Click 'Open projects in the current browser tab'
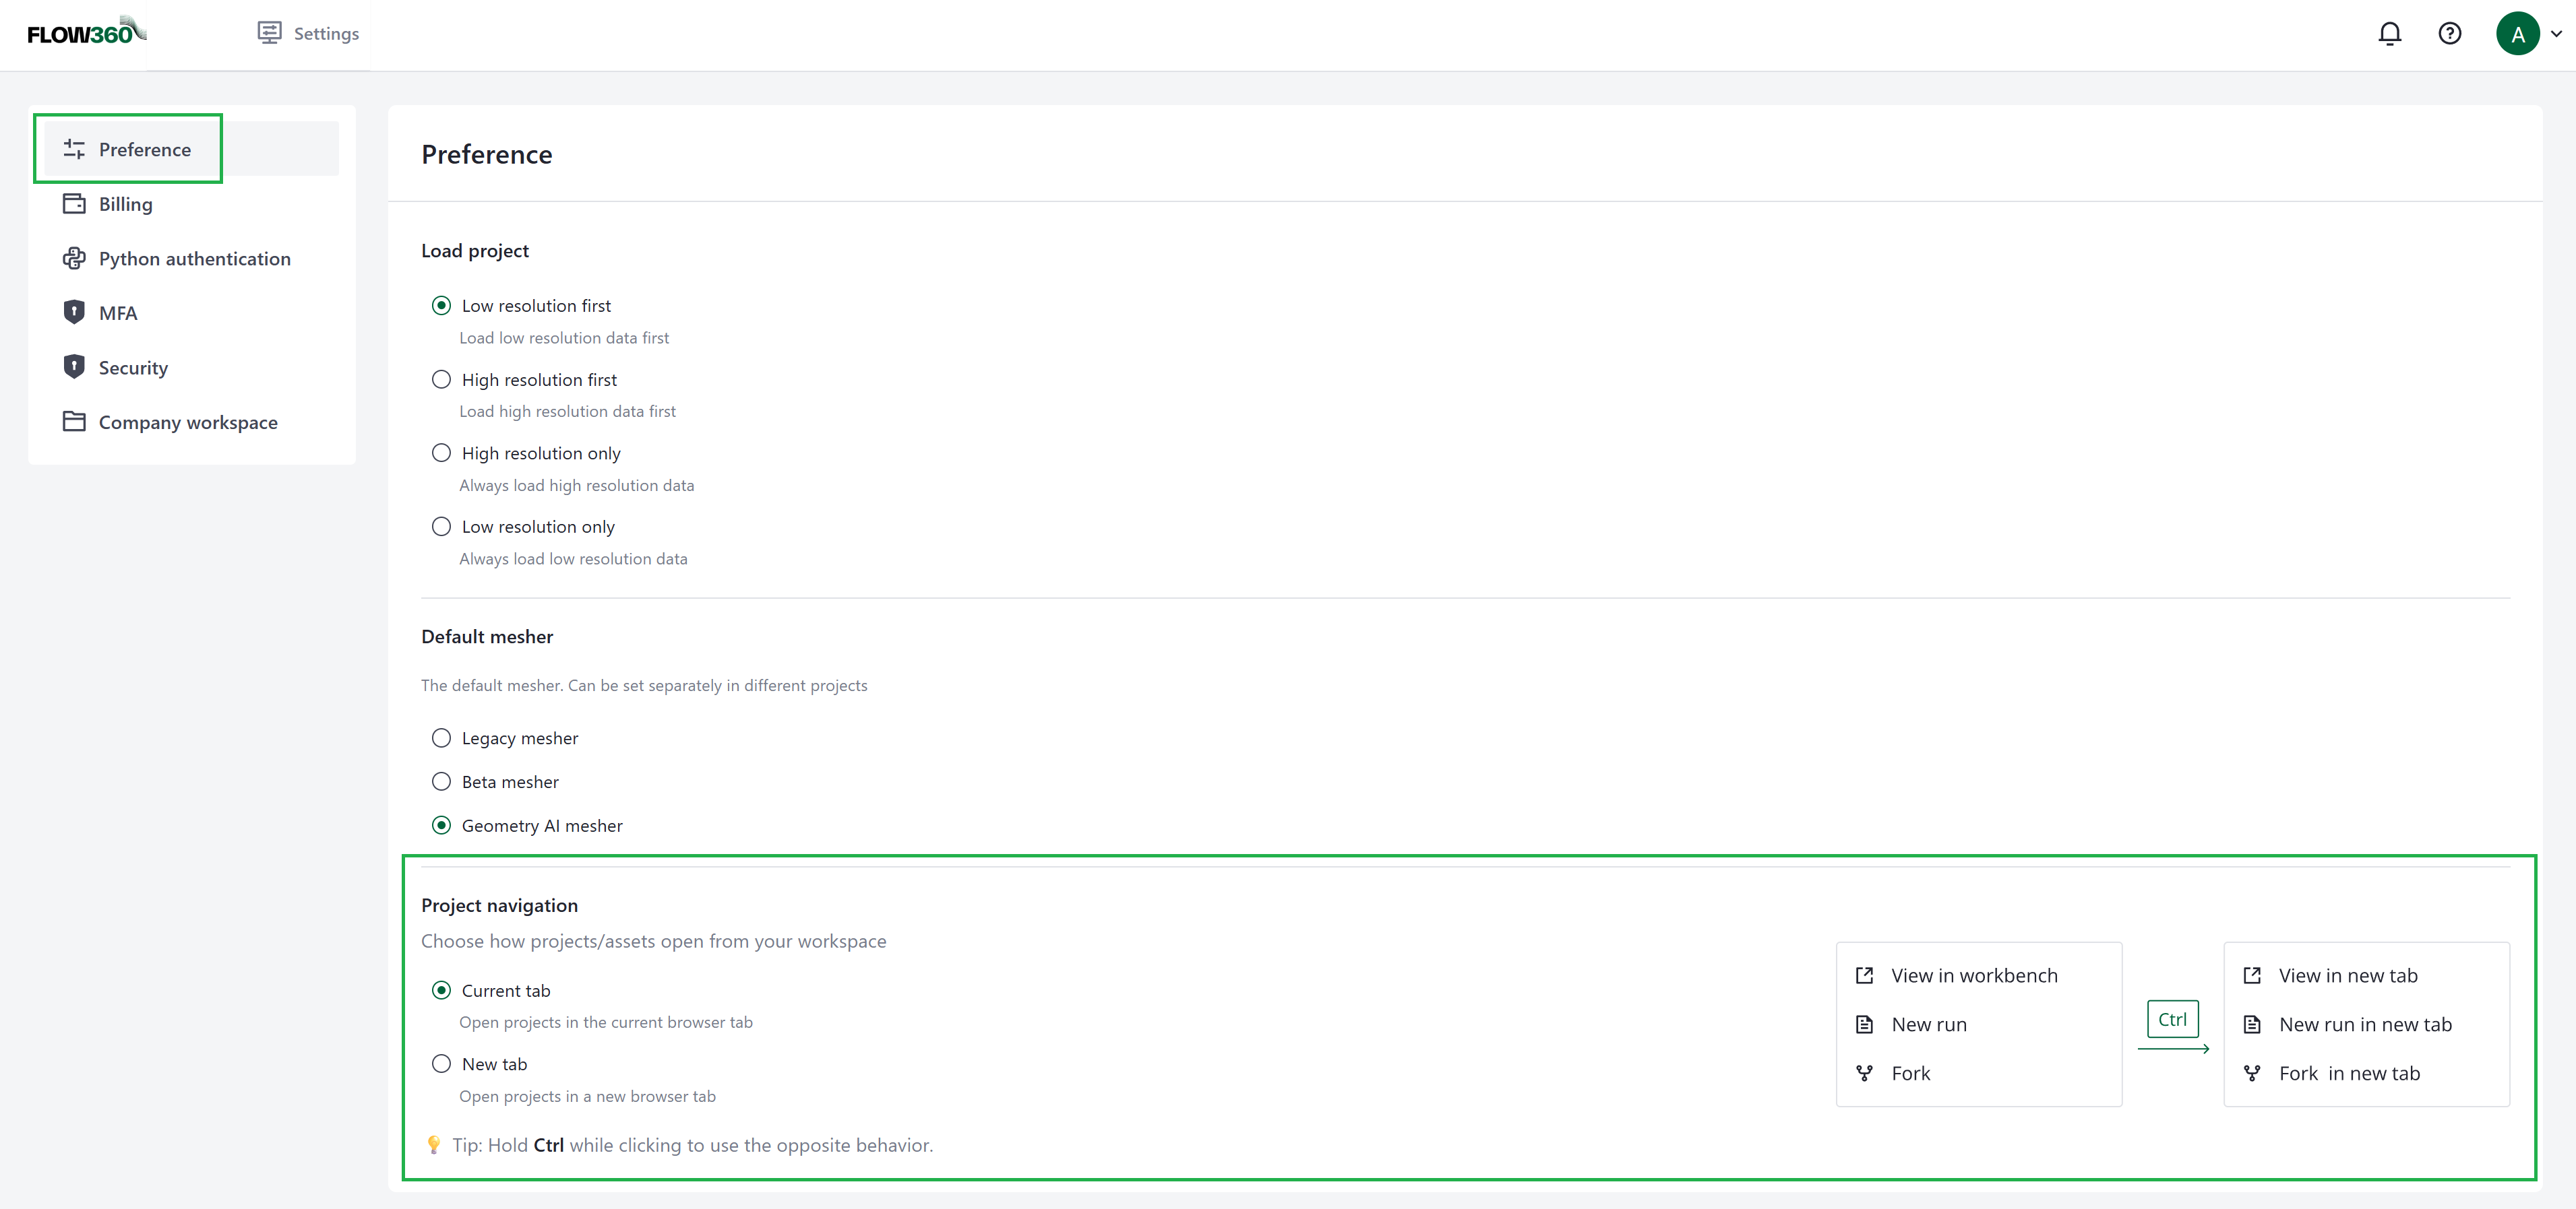Image resolution: width=2576 pixels, height=1209 pixels. (606, 1022)
